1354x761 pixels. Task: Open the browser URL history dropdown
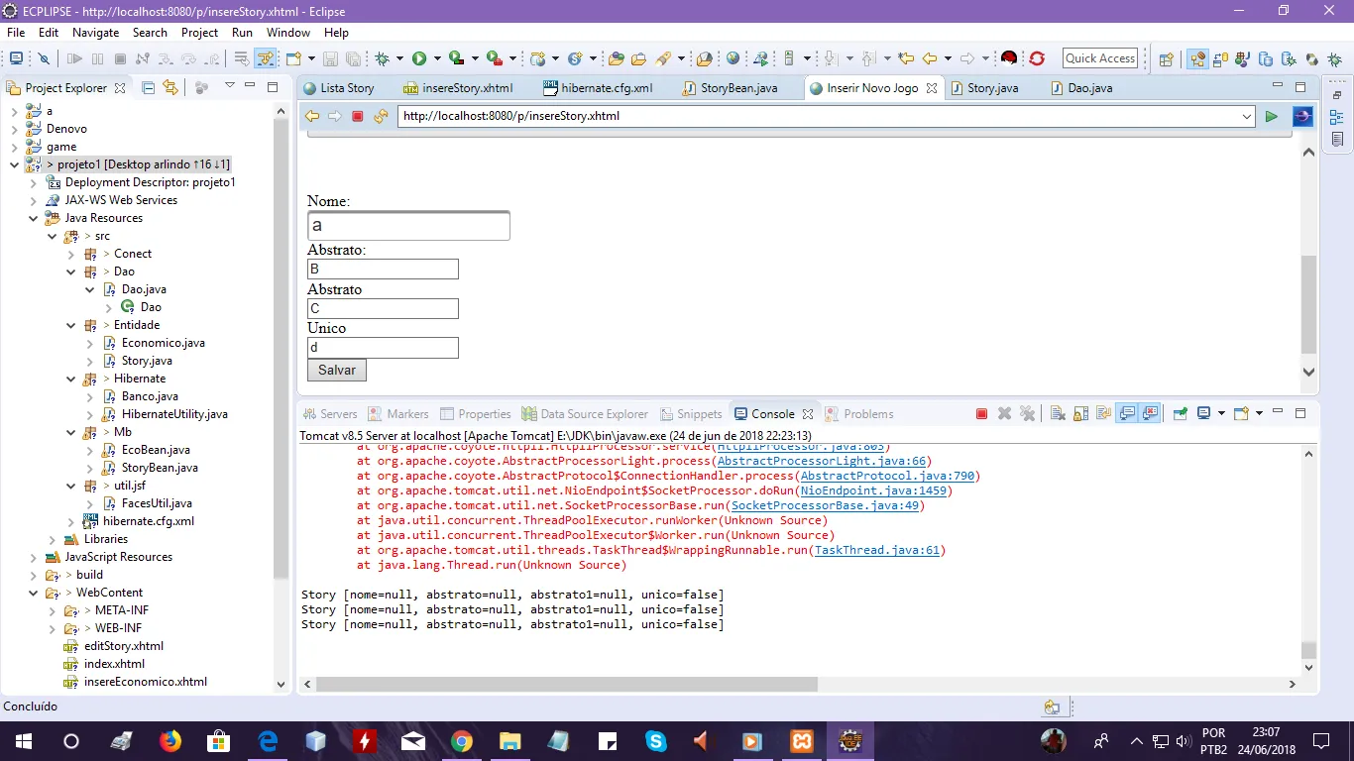point(1247,117)
